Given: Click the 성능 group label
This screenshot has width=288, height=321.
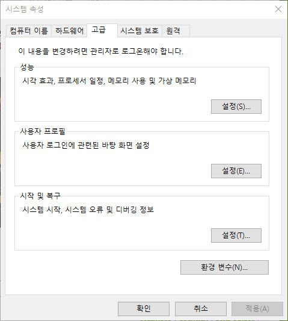Looking at the screenshot, I should click(27, 67).
